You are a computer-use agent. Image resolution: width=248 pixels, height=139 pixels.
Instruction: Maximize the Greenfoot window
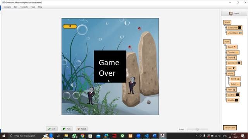point(238,3)
